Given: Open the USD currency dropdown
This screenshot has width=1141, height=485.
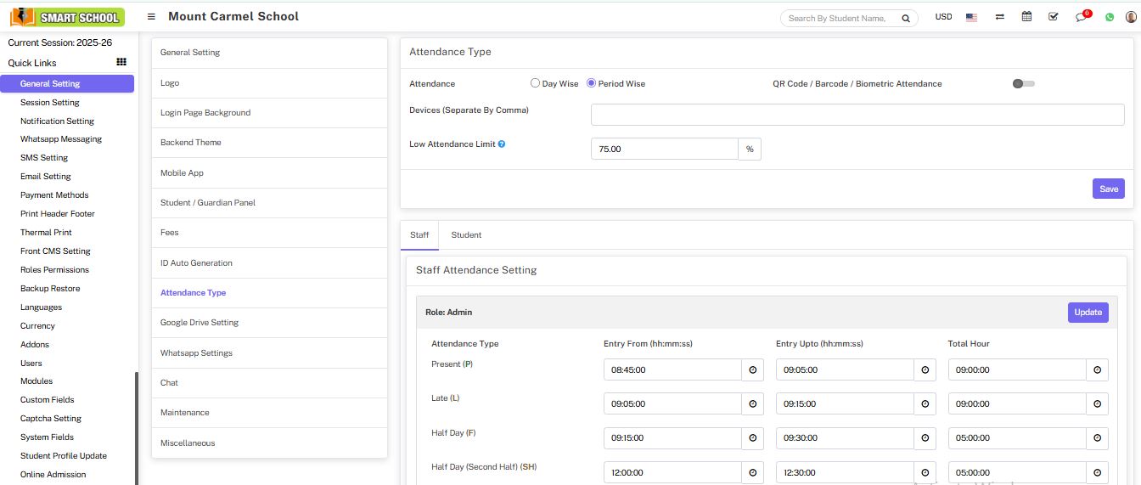Looking at the screenshot, I should 943,17.
